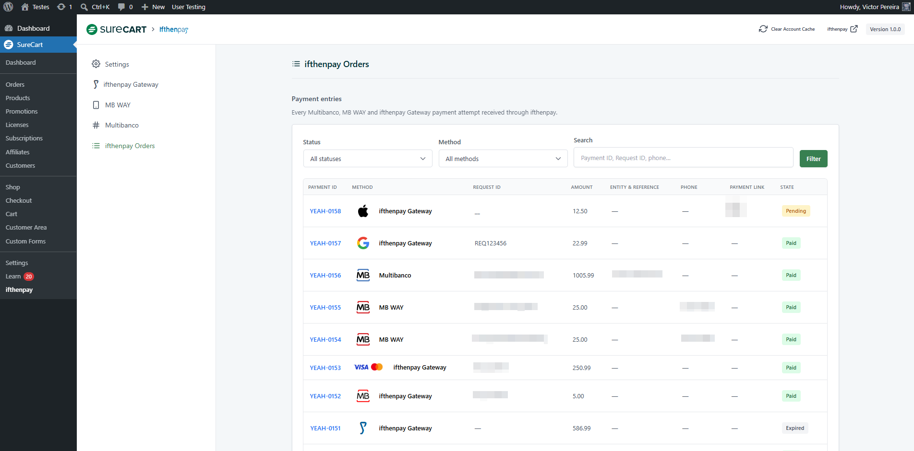
Task: Click the ifthenpay Gateway sidebar icon
Action: click(96, 84)
